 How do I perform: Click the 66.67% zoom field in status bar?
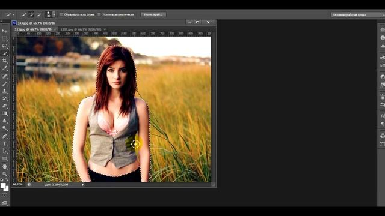pyautogui.click(x=17, y=184)
